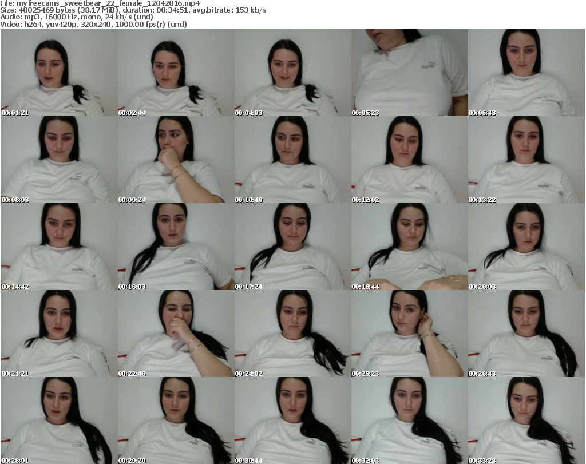
Task: Pick the thumbnail stamped 00:08:03
Action: point(60,160)
